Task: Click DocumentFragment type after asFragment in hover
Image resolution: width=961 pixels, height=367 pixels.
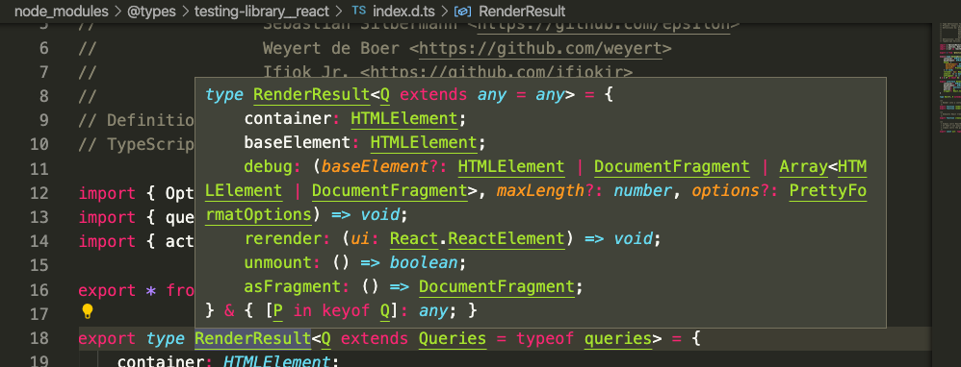Action: click(497, 287)
